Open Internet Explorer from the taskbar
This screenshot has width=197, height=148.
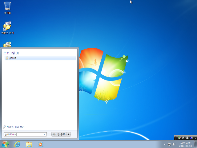tap(17, 144)
